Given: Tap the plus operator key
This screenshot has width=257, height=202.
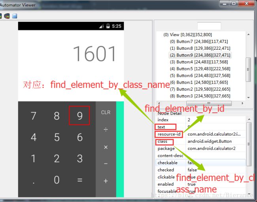Looking at the screenshot, I should tap(106, 181).
